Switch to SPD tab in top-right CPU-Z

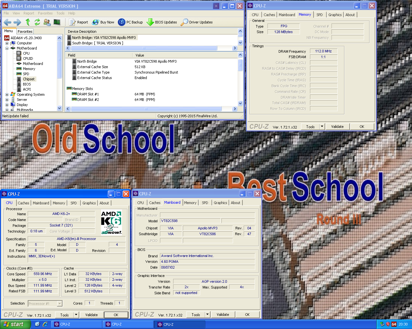tap(319, 15)
